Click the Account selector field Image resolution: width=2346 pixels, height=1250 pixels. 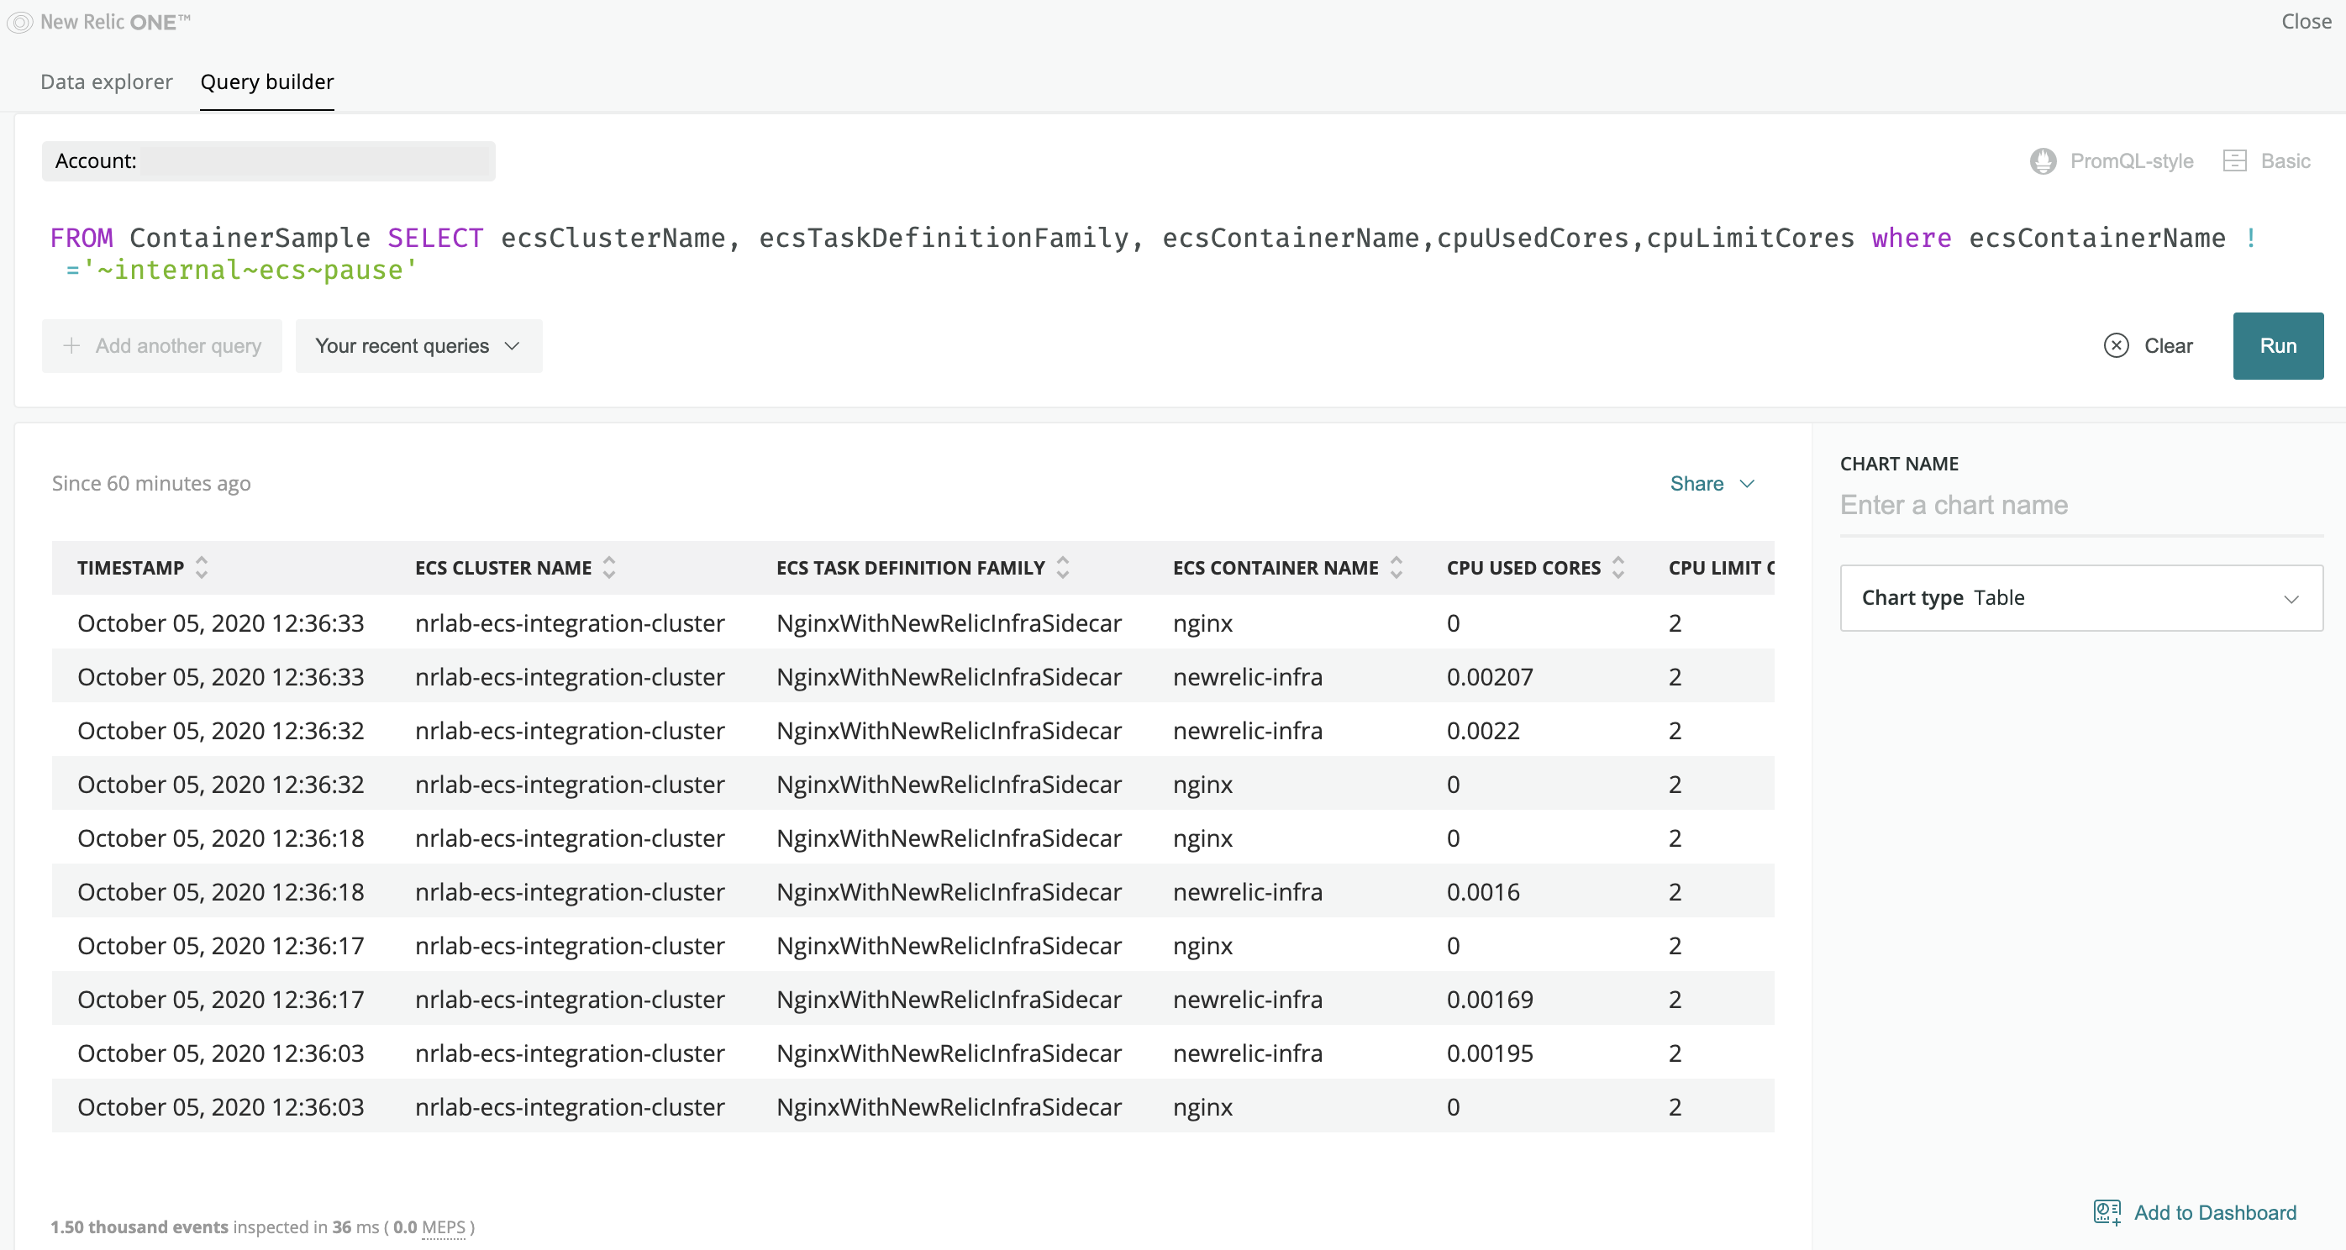tap(269, 161)
